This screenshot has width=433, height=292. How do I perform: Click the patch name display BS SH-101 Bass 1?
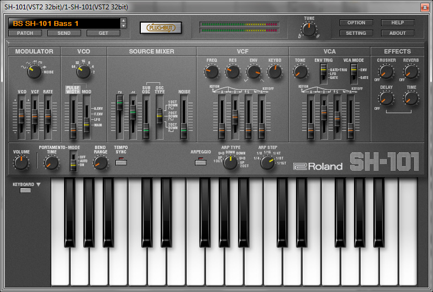[x=64, y=23]
